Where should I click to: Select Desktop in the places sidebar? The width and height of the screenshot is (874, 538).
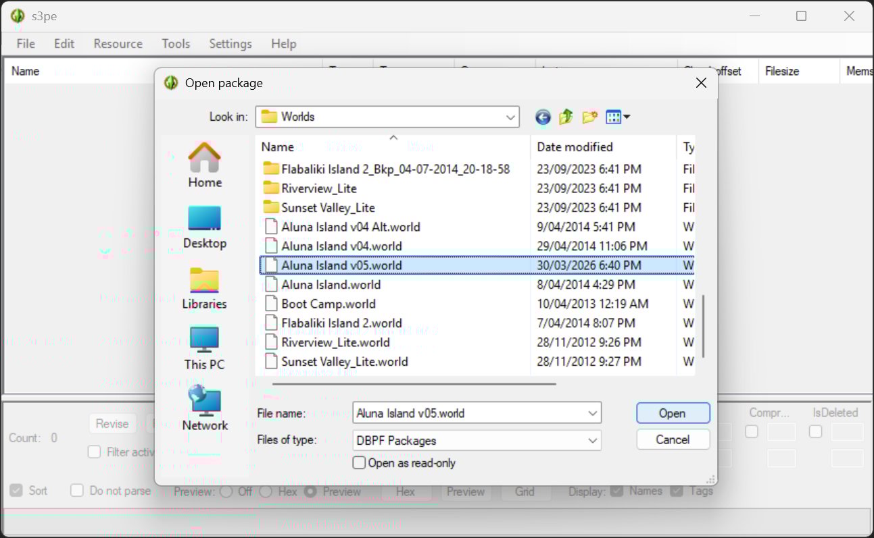click(x=204, y=227)
